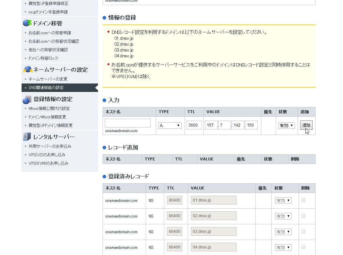Open ドメインWhois情報変更 menu item
Screen dimensions: 343x255
click(x=47, y=117)
